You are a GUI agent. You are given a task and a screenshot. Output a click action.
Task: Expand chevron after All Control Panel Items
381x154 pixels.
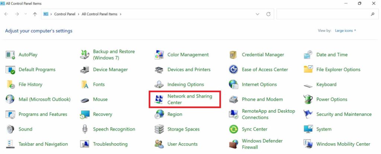point(121,14)
